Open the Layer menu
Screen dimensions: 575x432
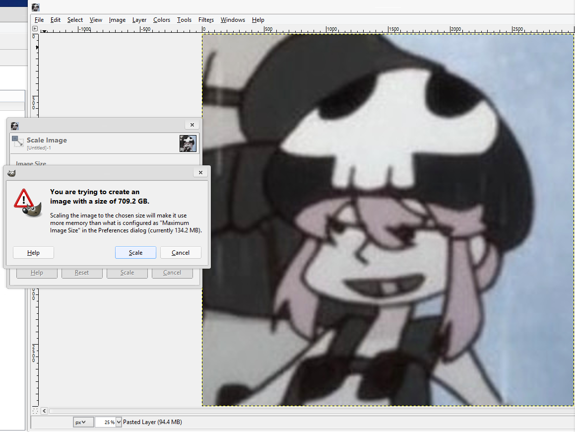pyautogui.click(x=139, y=20)
